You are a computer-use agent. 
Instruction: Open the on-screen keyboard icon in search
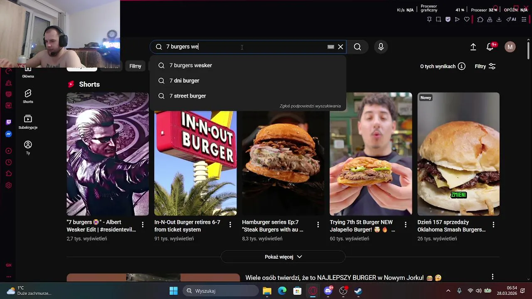(x=331, y=47)
